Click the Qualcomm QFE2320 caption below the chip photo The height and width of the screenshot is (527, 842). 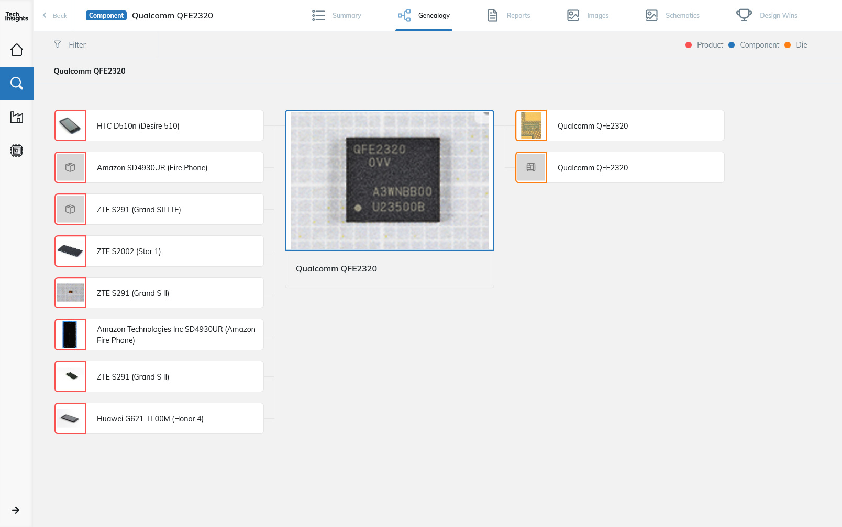pyautogui.click(x=336, y=269)
